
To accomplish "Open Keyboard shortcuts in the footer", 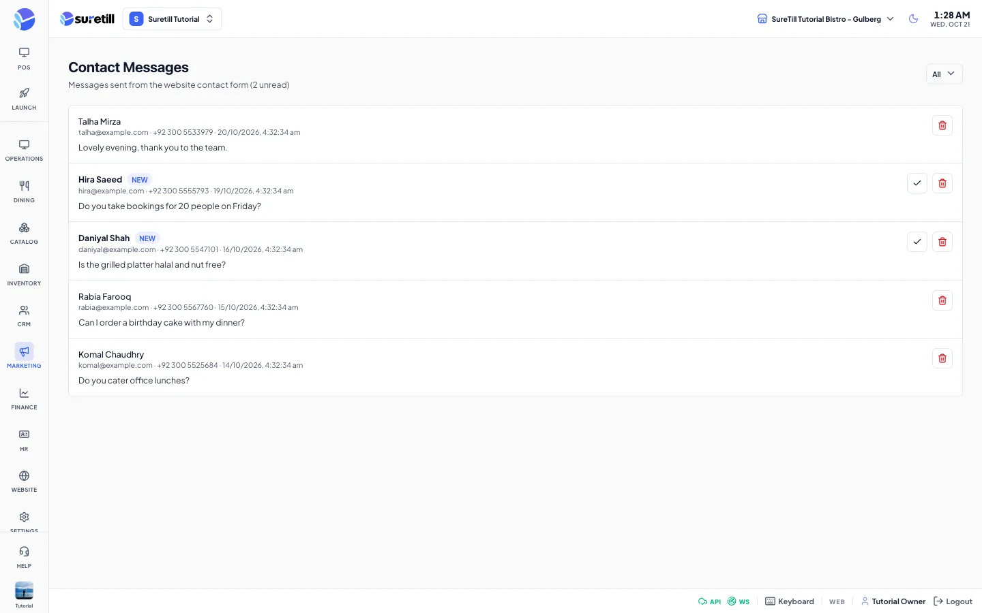I will click(x=790, y=601).
